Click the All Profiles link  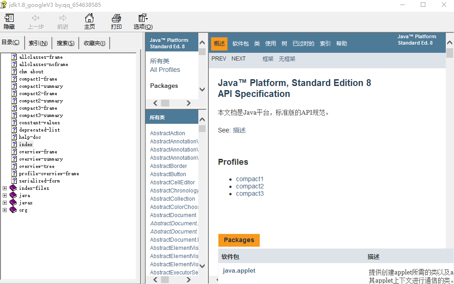[165, 70]
